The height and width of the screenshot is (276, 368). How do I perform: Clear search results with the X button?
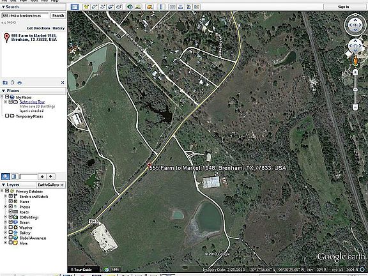pos(63,82)
